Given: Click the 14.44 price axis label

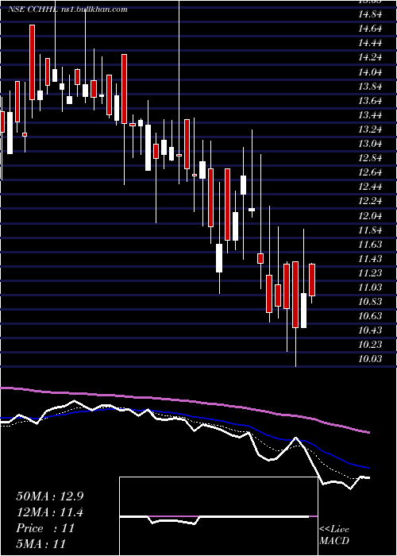Looking at the screenshot, I should coord(371,43).
